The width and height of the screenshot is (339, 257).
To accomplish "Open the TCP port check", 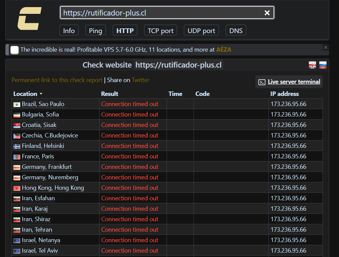I will pyautogui.click(x=161, y=30).
